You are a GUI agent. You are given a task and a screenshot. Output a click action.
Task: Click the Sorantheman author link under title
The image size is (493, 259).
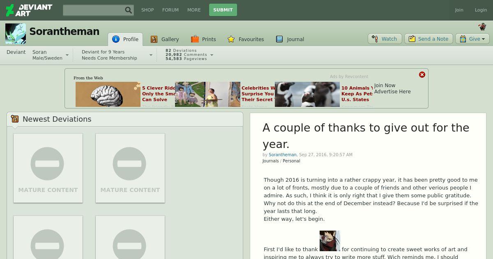(x=283, y=155)
